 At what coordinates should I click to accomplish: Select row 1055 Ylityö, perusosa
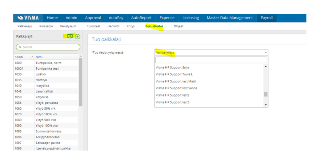[46, 103]
